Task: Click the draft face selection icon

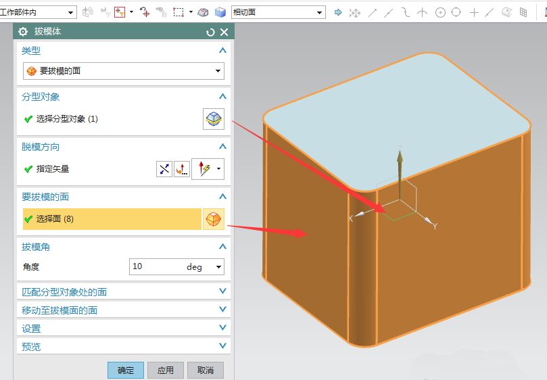Action: tap(214, 219)
